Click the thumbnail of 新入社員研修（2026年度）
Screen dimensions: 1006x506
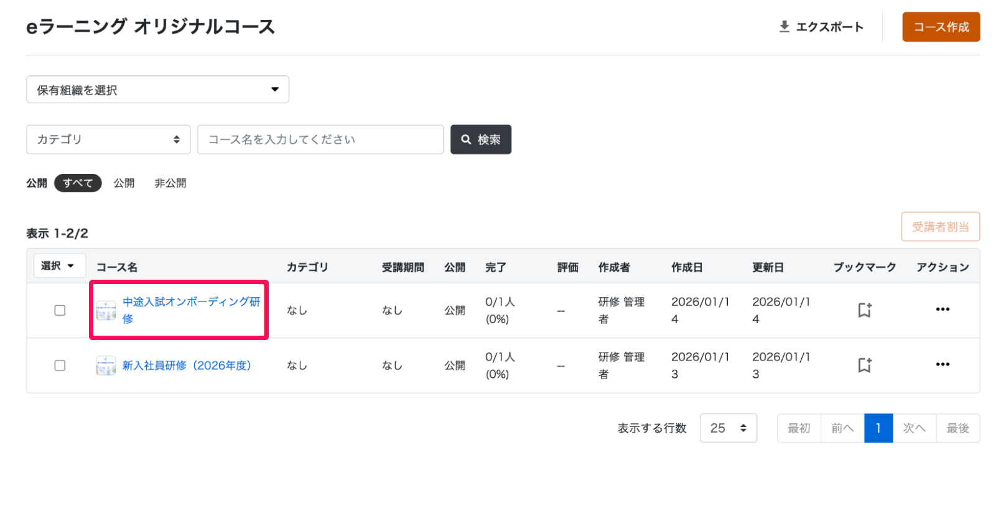pos(106,366)
